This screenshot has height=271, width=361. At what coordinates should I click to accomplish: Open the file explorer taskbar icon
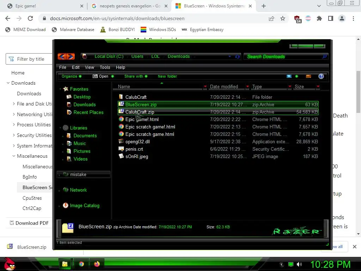pos(65,264)
